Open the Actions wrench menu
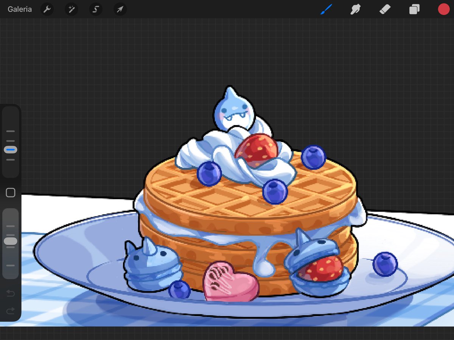This screenshot has width=454, height=340. 47,9
